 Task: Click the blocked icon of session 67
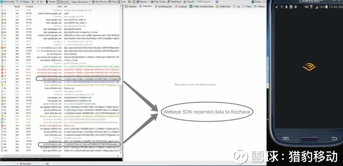[x=2, y=48]
